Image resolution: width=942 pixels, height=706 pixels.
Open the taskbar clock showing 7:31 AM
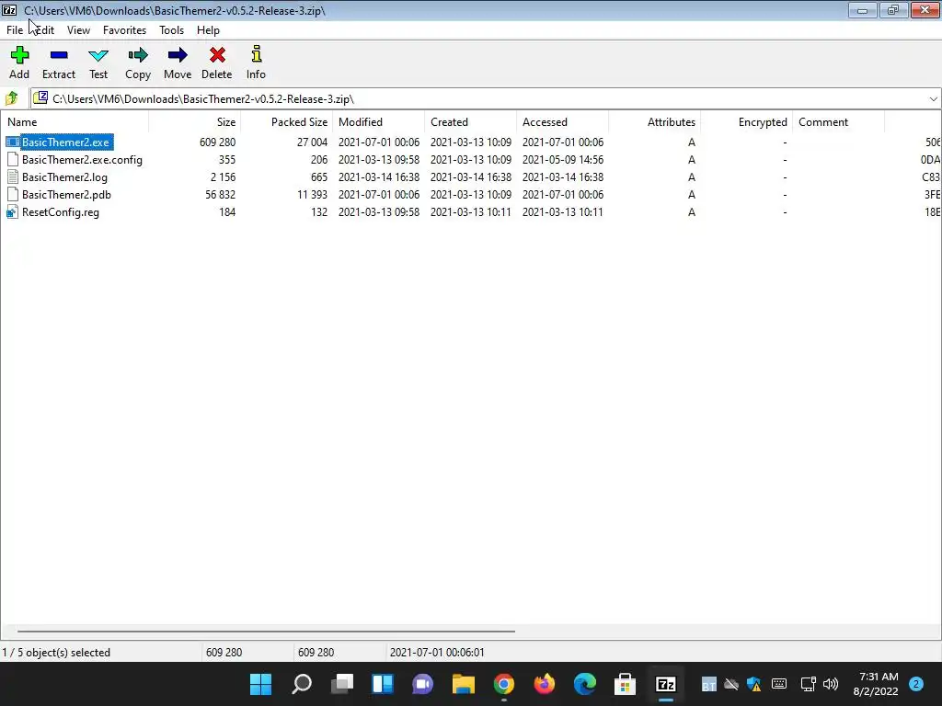coord(876,684)
